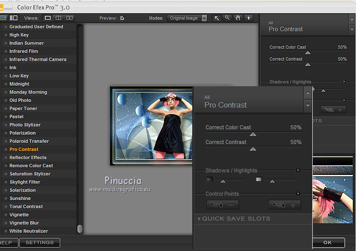
Task: Favorite the Photo Stylizer filter star
Action: coord(6,125)
